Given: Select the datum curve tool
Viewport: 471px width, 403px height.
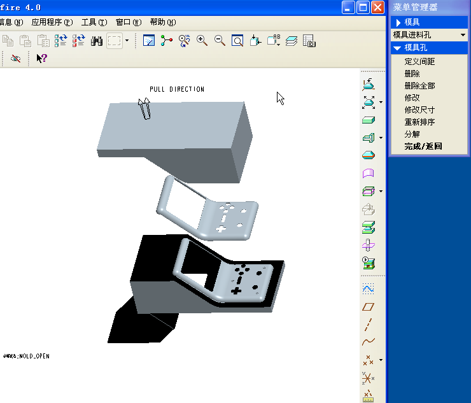Looking at the screenshot, I should (368, 342).
